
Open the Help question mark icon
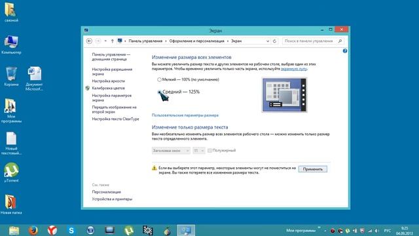click(x=345, y=51)
